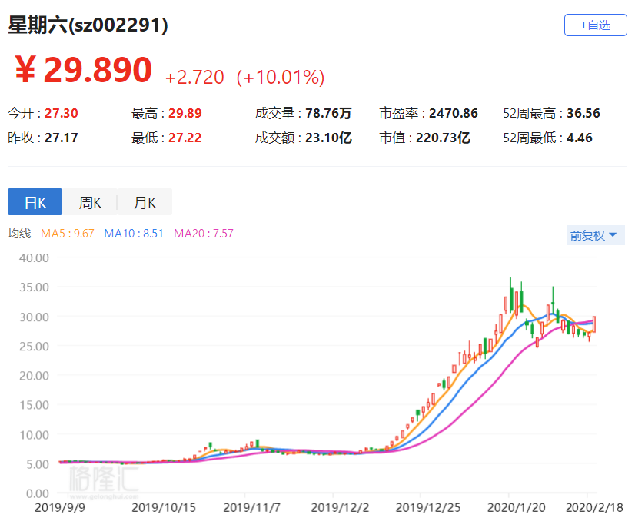
Task: Click the MA10 : 8.51 legend label
Action: [x=133, y=234]
